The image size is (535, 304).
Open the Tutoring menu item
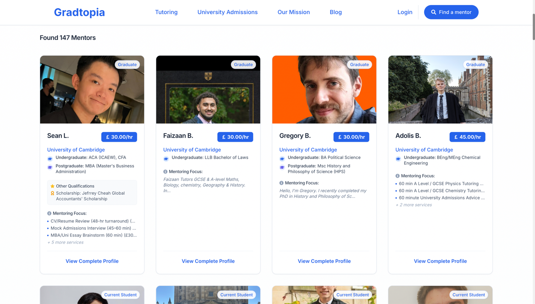(166, 12)
